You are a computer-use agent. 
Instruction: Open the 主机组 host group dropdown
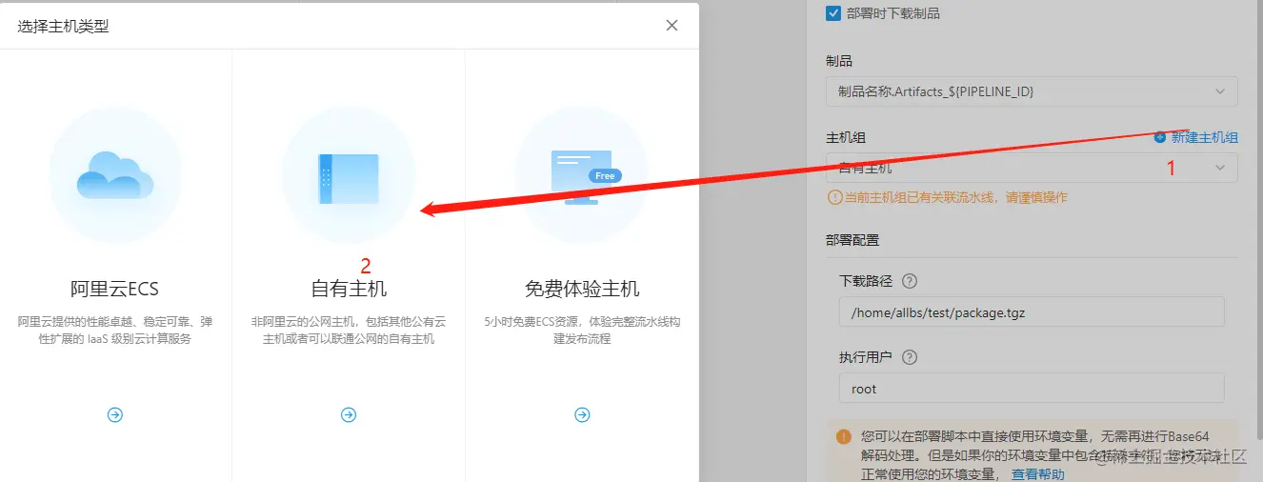(1032, 168)
